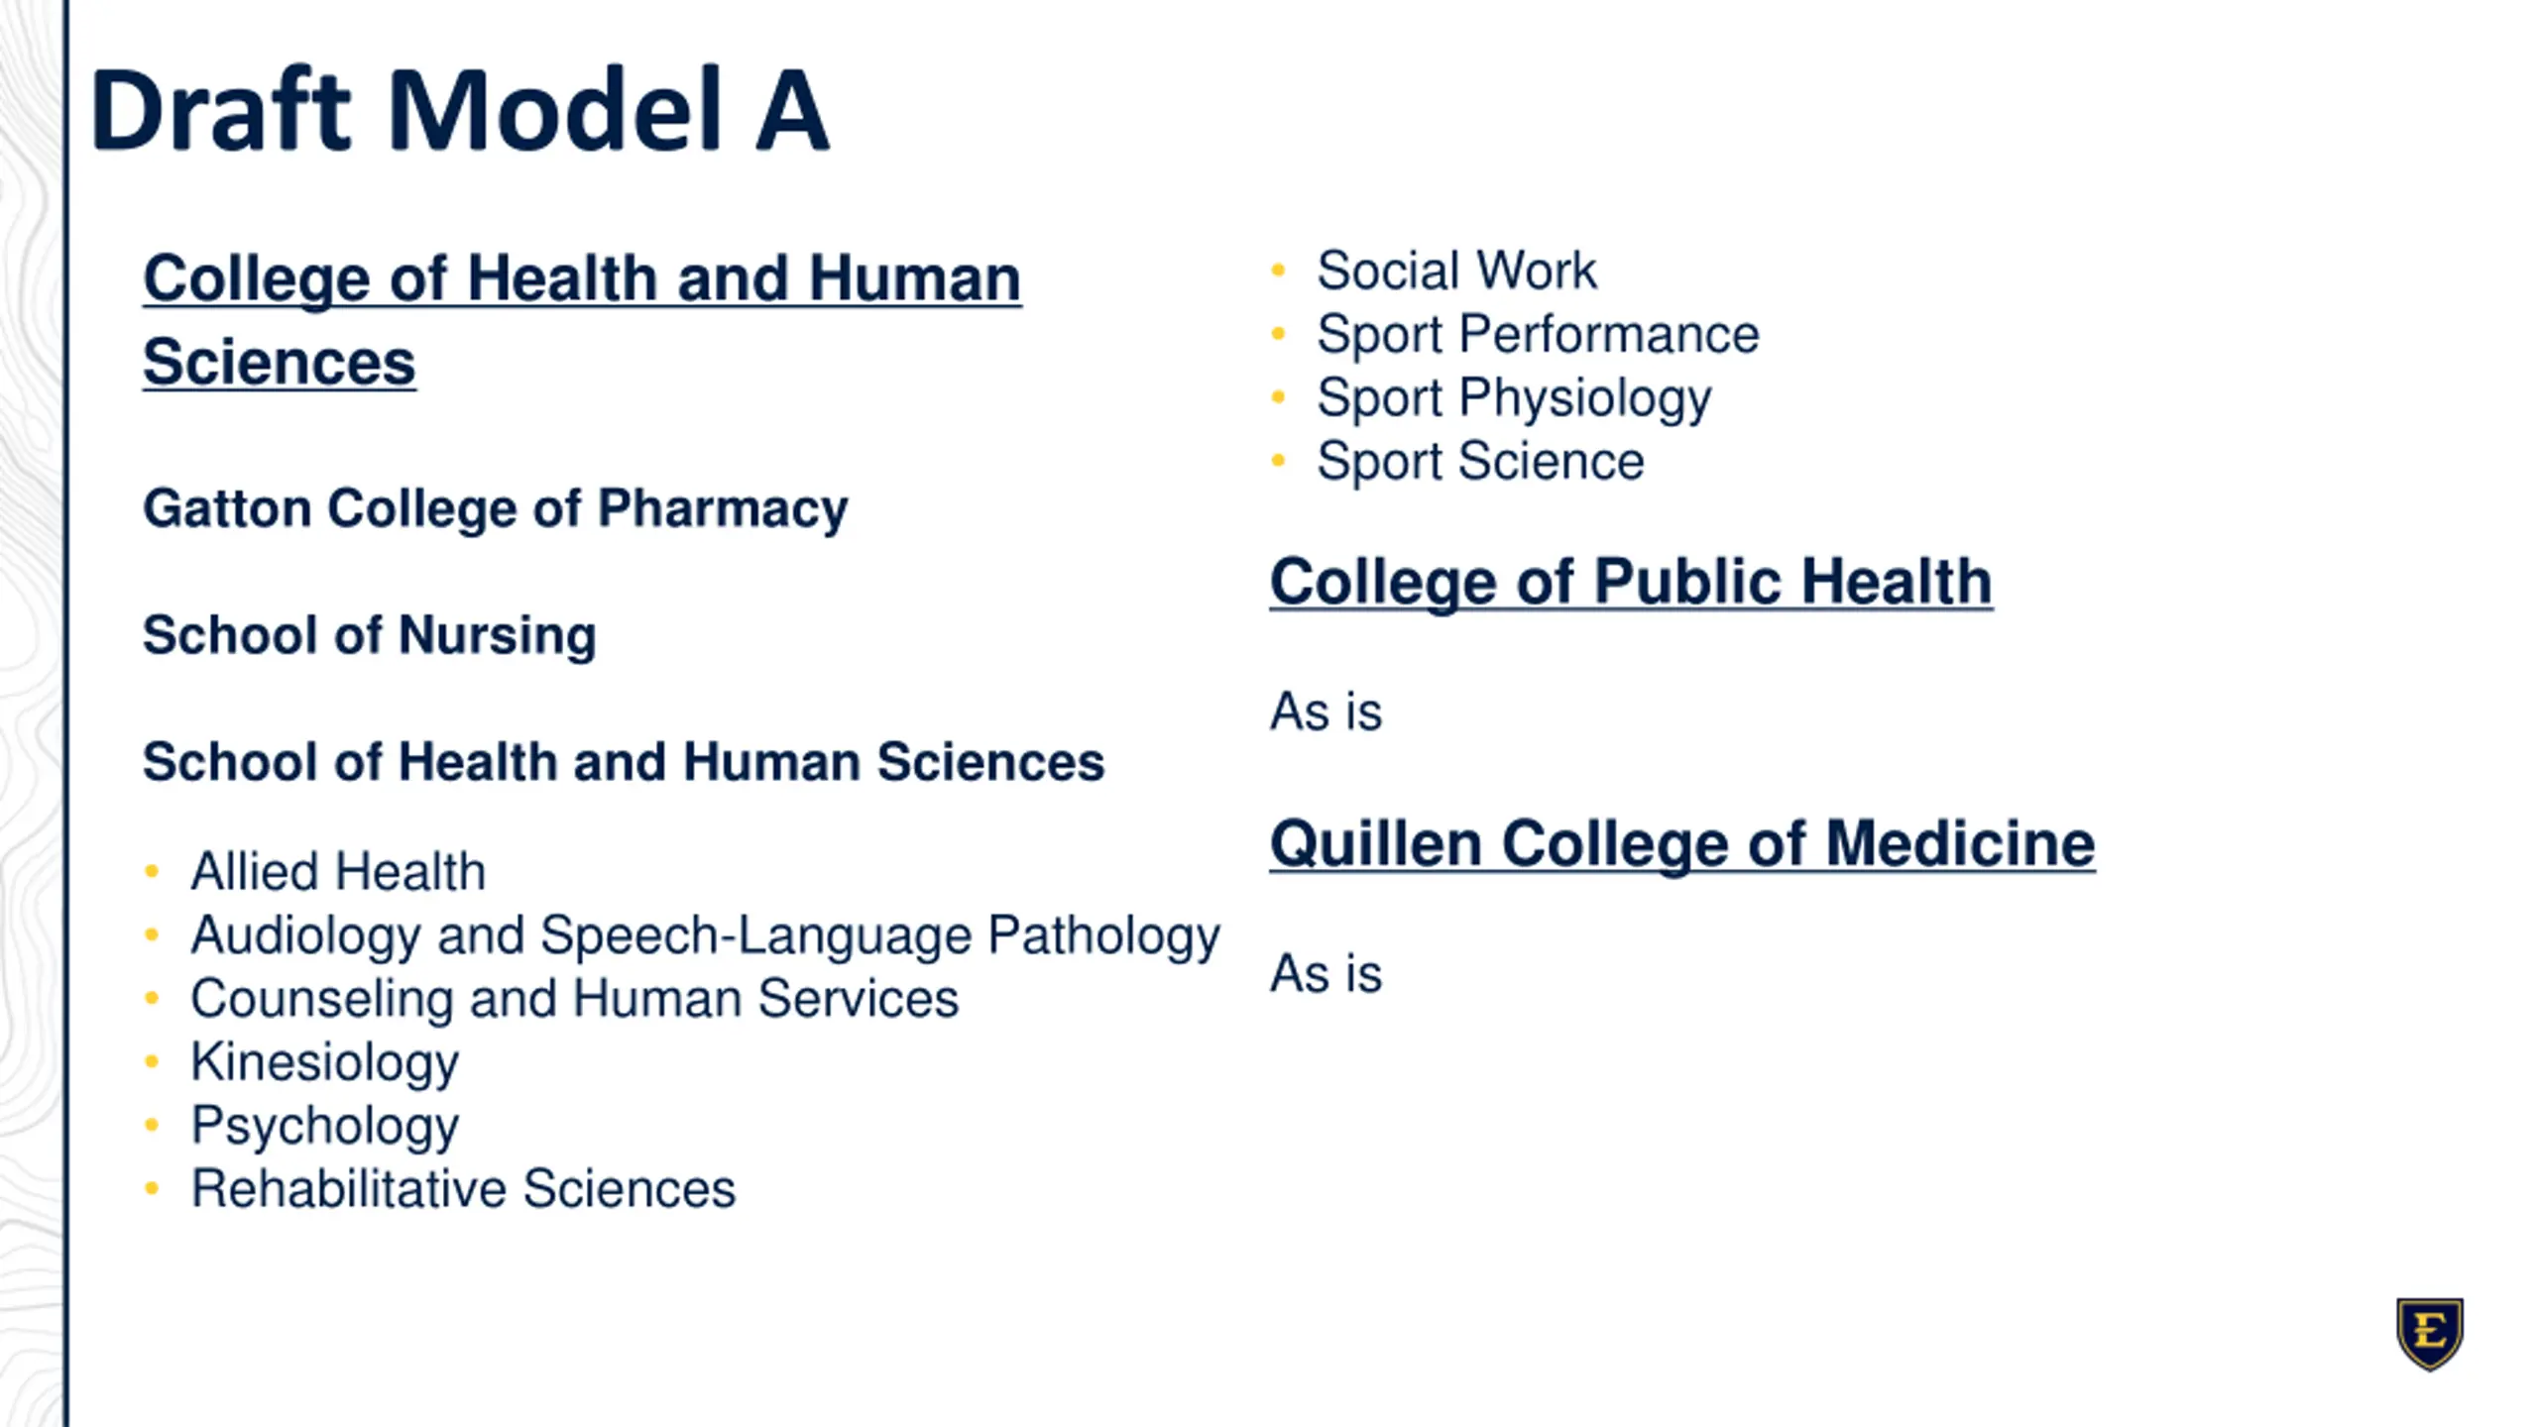Screen dimensions: 2538x1427
Task: Open the College of Public Health heading link
Action: click(x=1631, y=582)
